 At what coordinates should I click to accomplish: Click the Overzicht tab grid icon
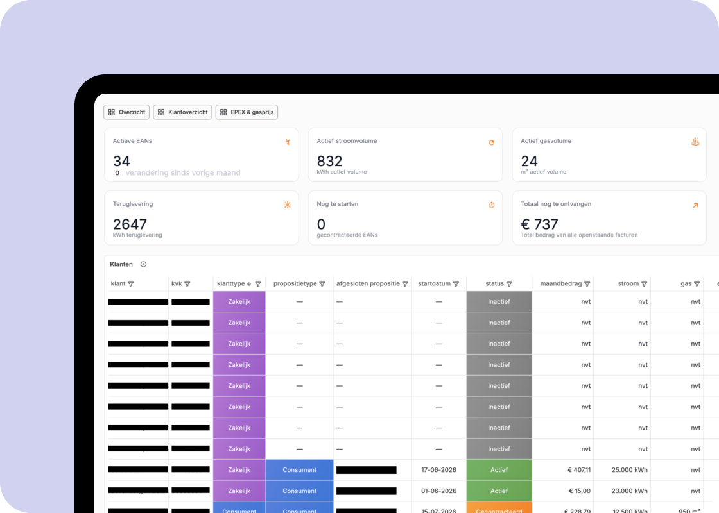click(x=112, y=112)
